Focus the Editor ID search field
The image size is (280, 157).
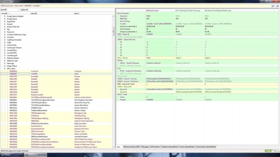[71, 10]
